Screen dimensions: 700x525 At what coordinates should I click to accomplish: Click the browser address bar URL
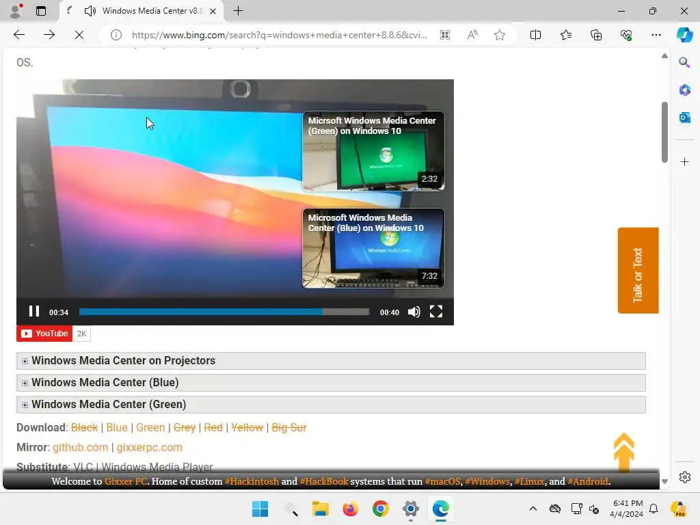[x=279, y=35]
